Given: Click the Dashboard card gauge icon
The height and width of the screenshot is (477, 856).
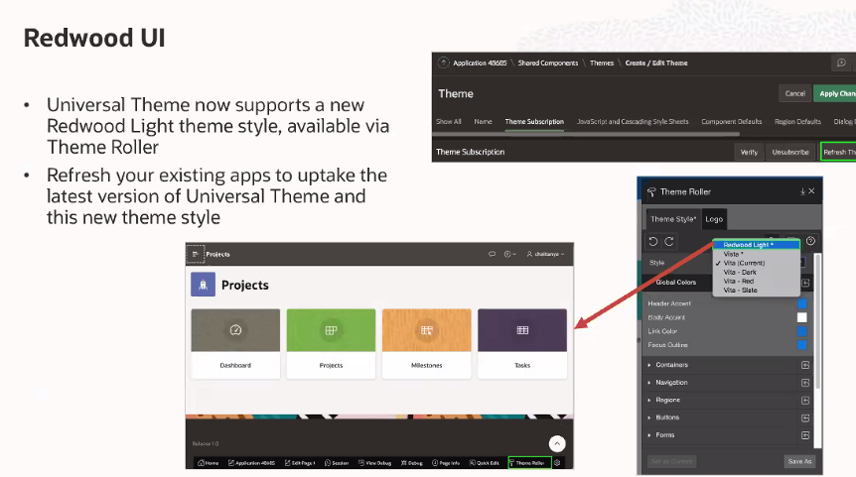Looking at the screenshot, I should coord(235,330).
